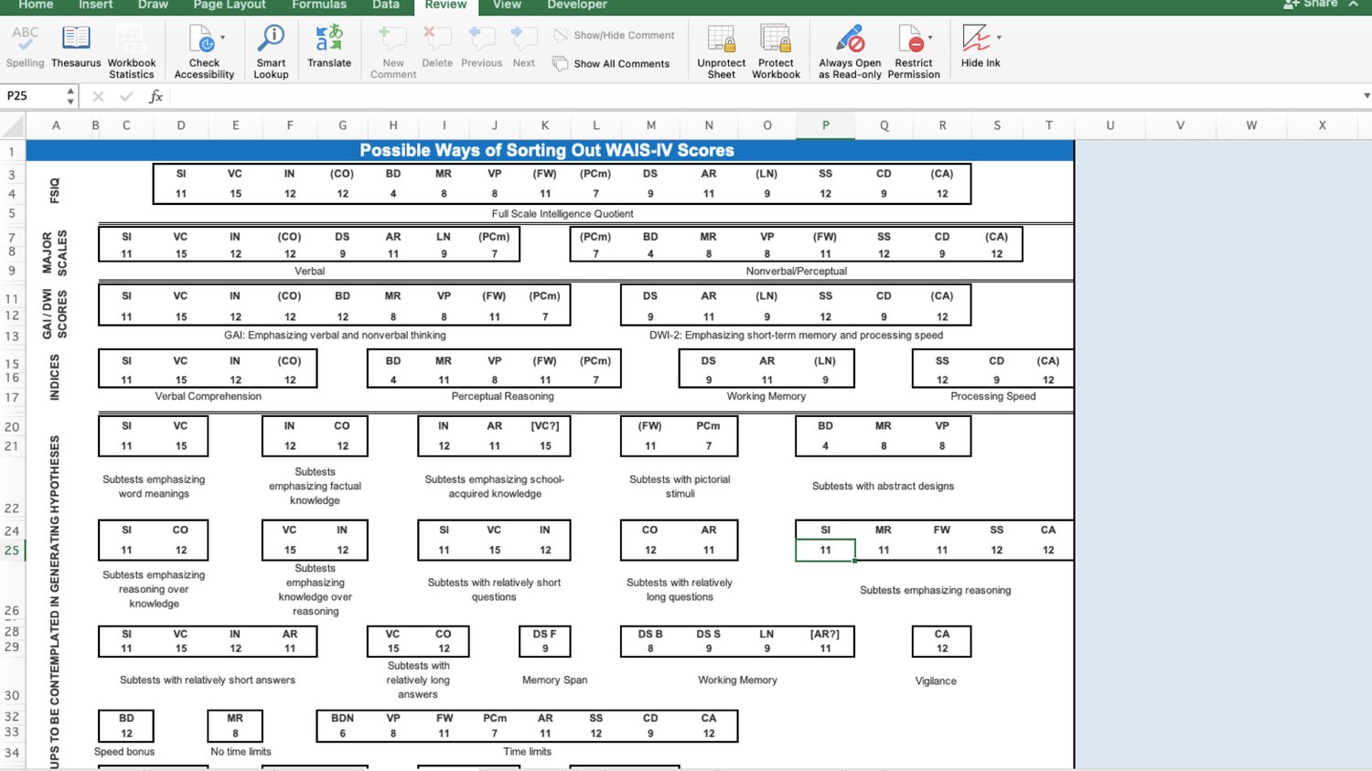Select the 'Memory Span' label
1372x771 pixels.
point(554,680)
